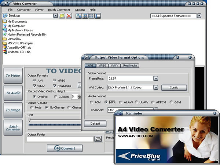Image resolution: width=220 pixels, height=165 pixels.
Task: Open the Options menu
Action: click(80, 10)
